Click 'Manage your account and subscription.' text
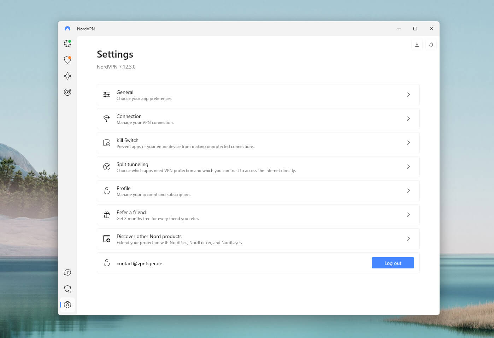The image size is (494, 338). coord(154,195)
